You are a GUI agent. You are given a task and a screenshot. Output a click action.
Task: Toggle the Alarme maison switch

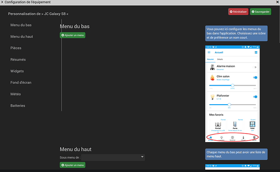click(255, 67)
